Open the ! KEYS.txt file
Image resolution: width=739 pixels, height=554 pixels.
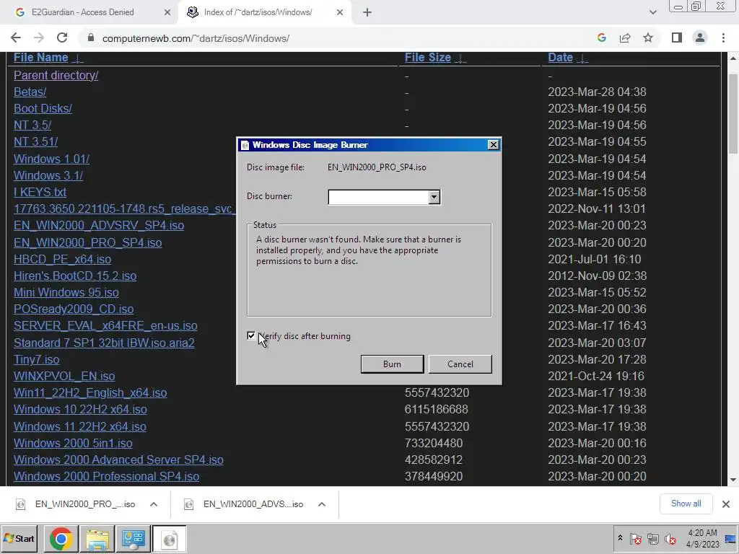pyautogui.click(x=40, y=192)
